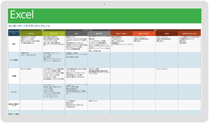Select the 支配人 row label

point(14,44)
